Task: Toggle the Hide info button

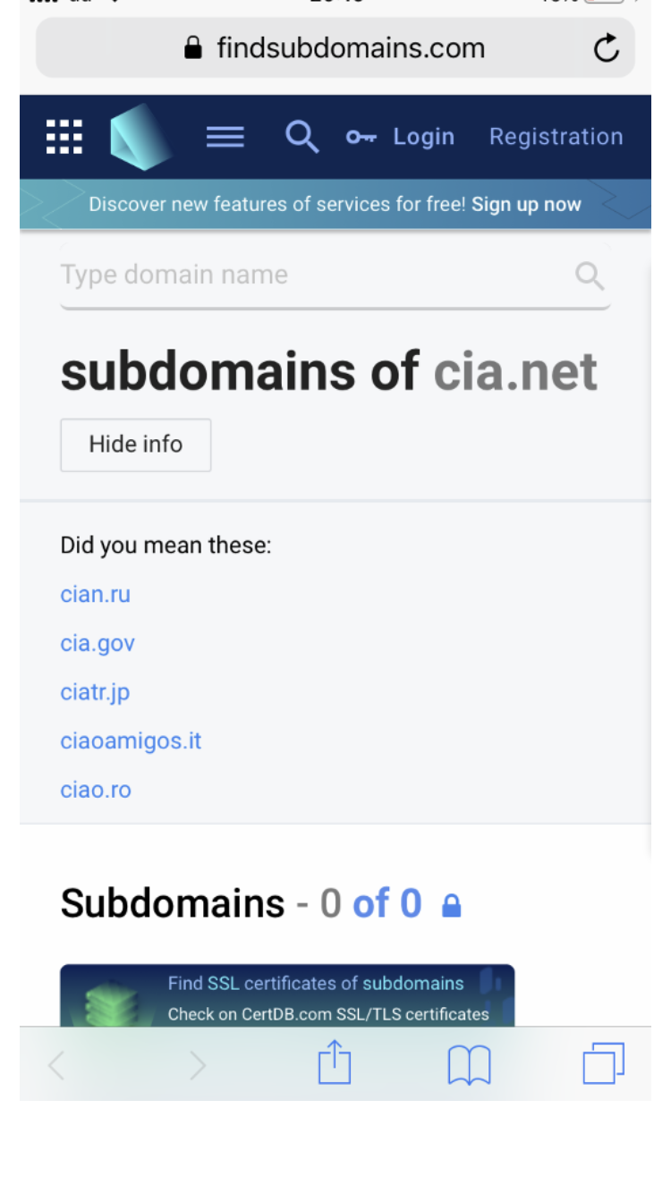Action: coord(136,444)
